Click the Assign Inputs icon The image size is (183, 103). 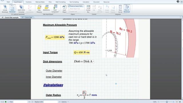click(x=107, y=9)
